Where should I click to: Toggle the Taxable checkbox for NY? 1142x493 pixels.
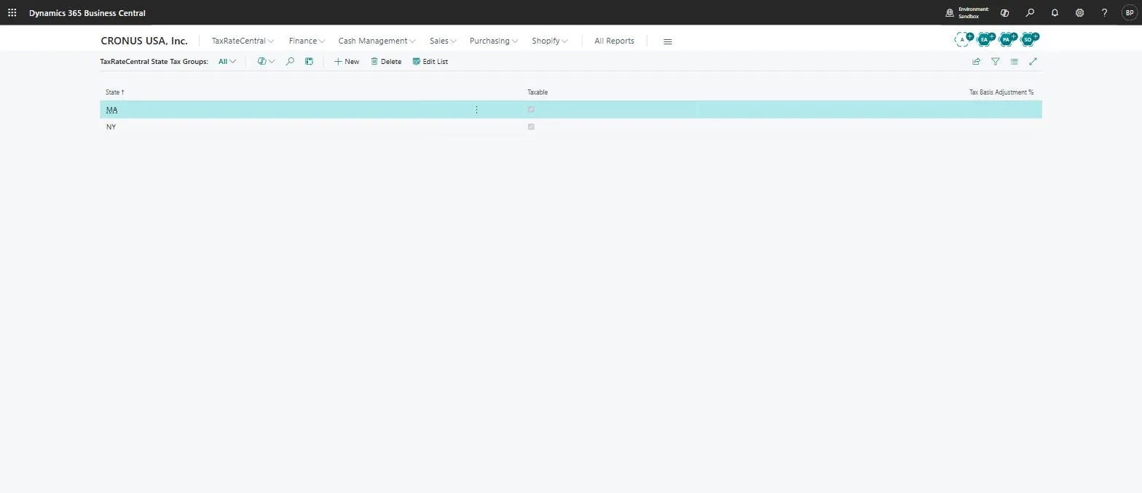531,127
